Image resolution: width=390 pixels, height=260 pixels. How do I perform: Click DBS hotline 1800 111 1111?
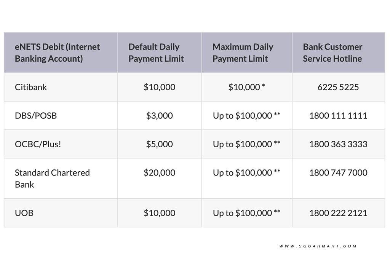[338, 116]
